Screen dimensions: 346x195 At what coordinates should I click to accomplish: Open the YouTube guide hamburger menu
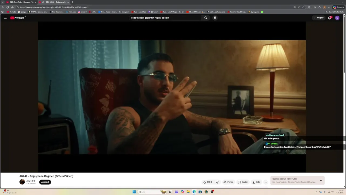5,18
